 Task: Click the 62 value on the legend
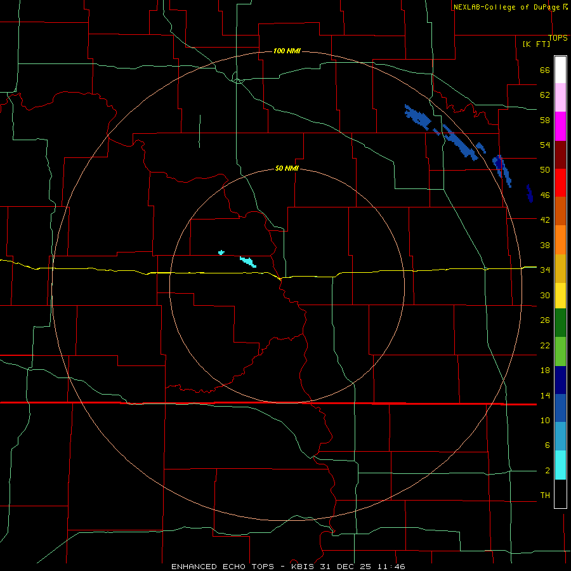click(545, 95)
